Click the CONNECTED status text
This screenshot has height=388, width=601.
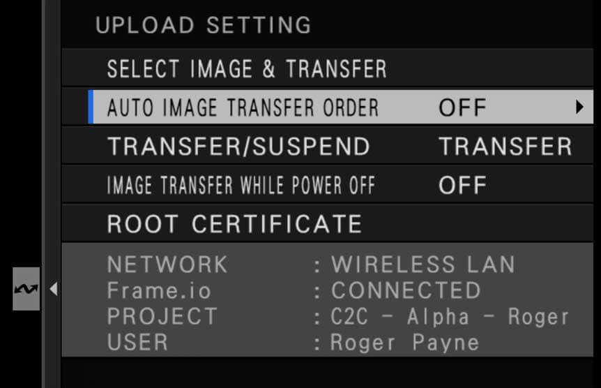tap(406, 290)
